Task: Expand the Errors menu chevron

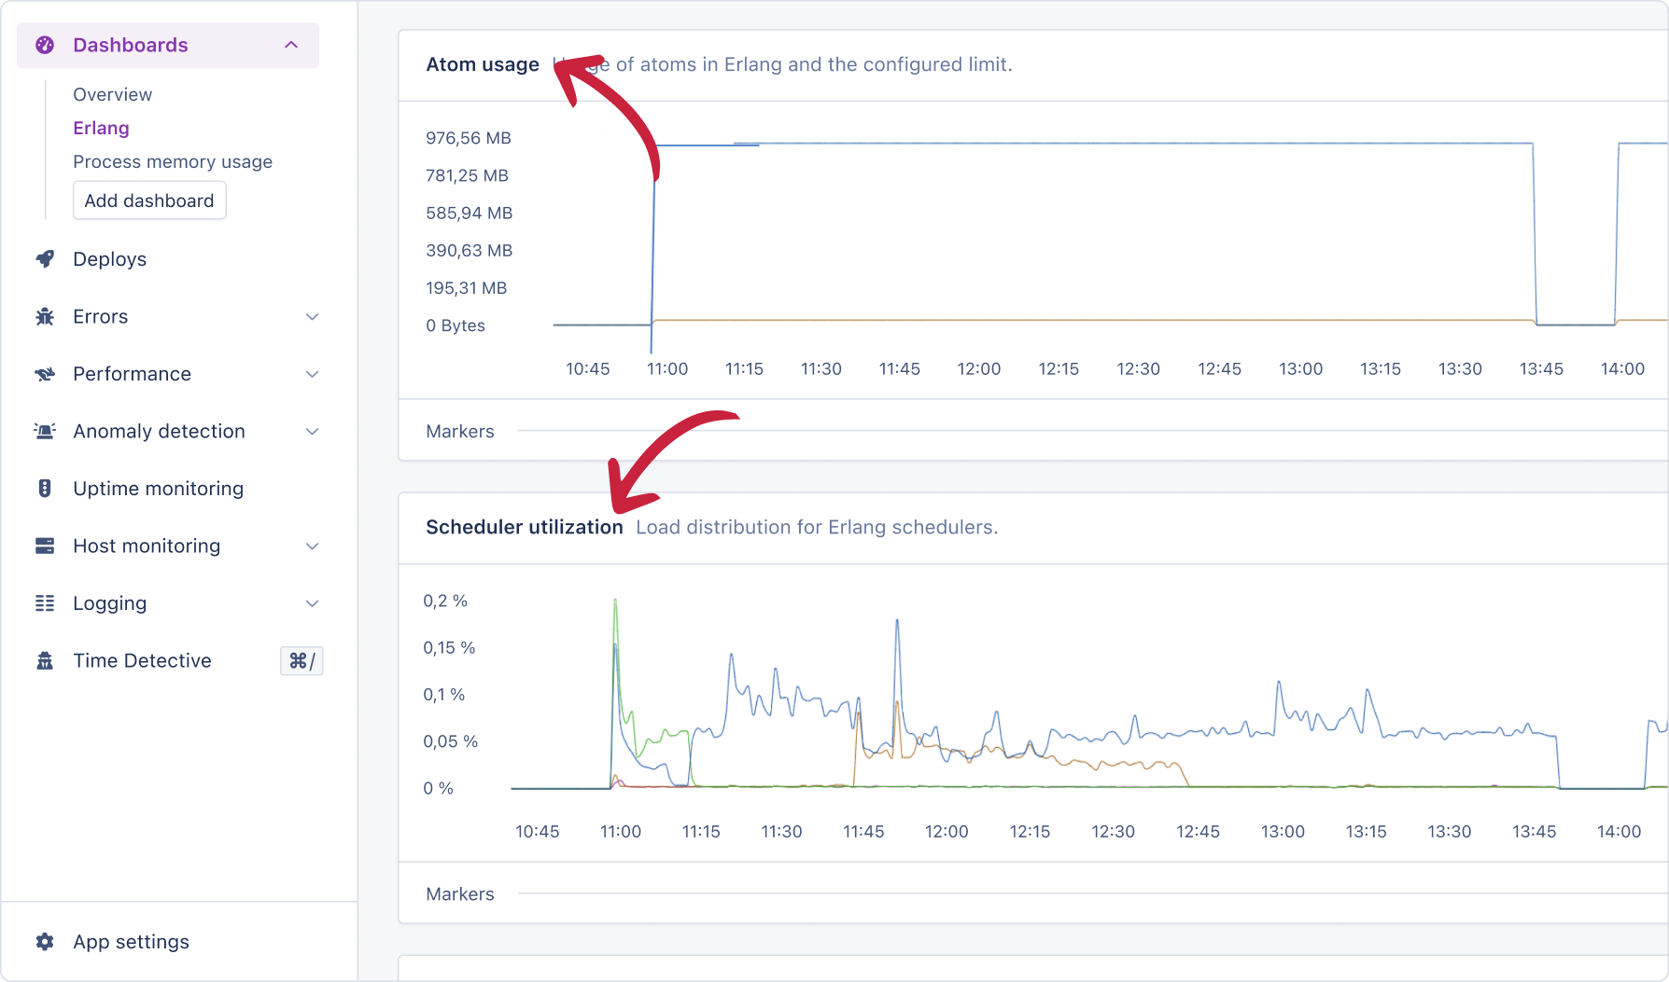Action: (313, 317)
